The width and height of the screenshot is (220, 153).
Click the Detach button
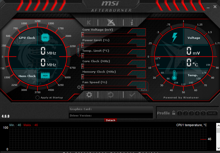[x=110, y=120]
